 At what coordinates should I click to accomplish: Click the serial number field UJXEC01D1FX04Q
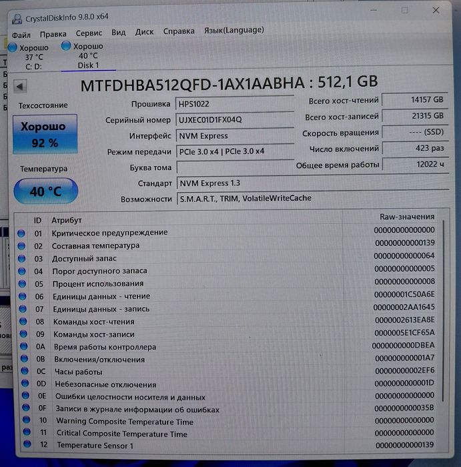(235, 119)
